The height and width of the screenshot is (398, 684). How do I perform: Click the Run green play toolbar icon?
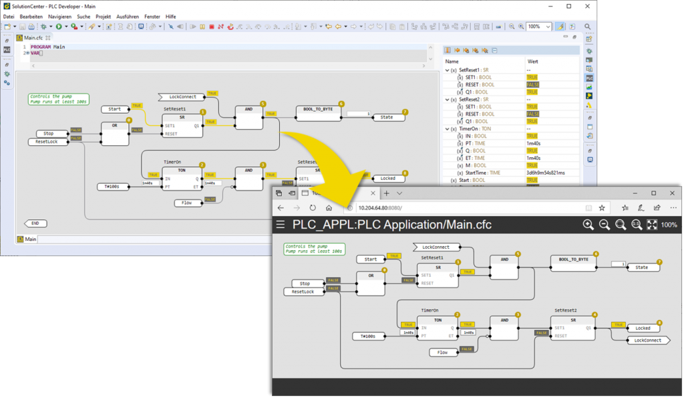click(x=59, y=27)
